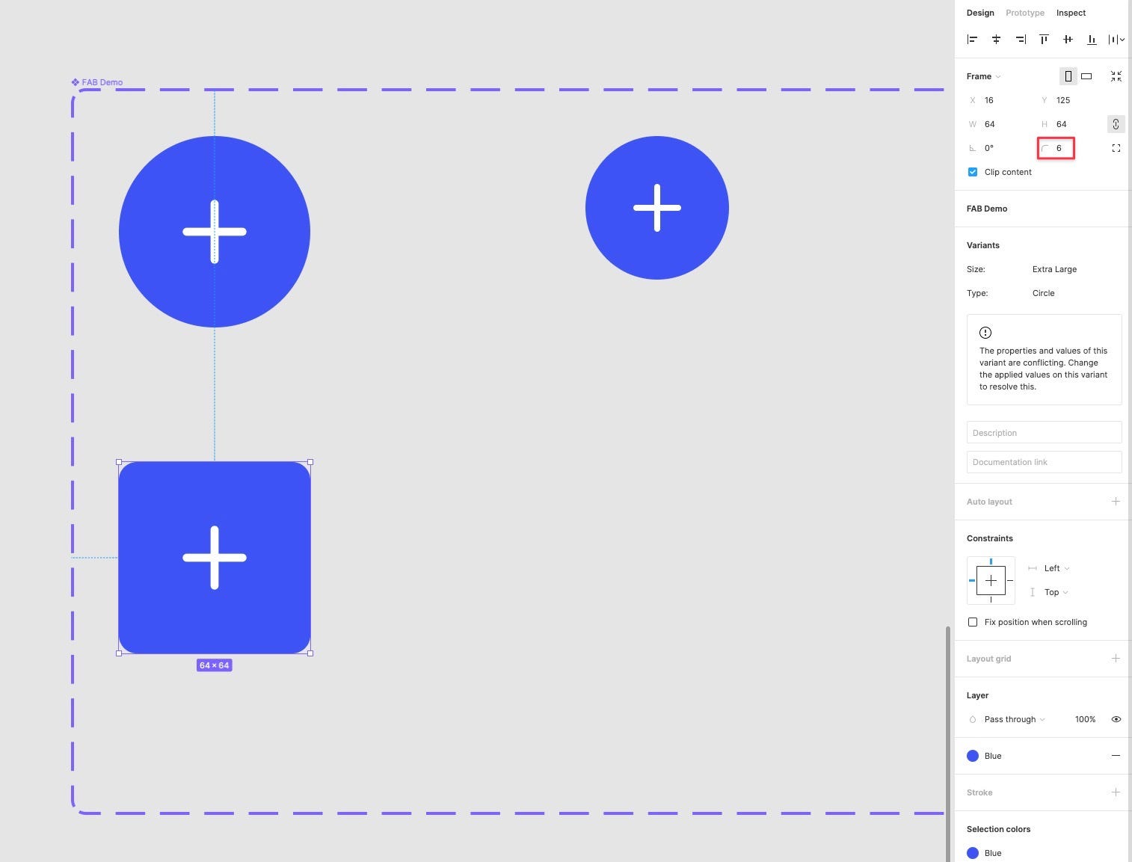Click the resize to fit icon
The image size is (1132, 862).
click(x=1116, y=76)
